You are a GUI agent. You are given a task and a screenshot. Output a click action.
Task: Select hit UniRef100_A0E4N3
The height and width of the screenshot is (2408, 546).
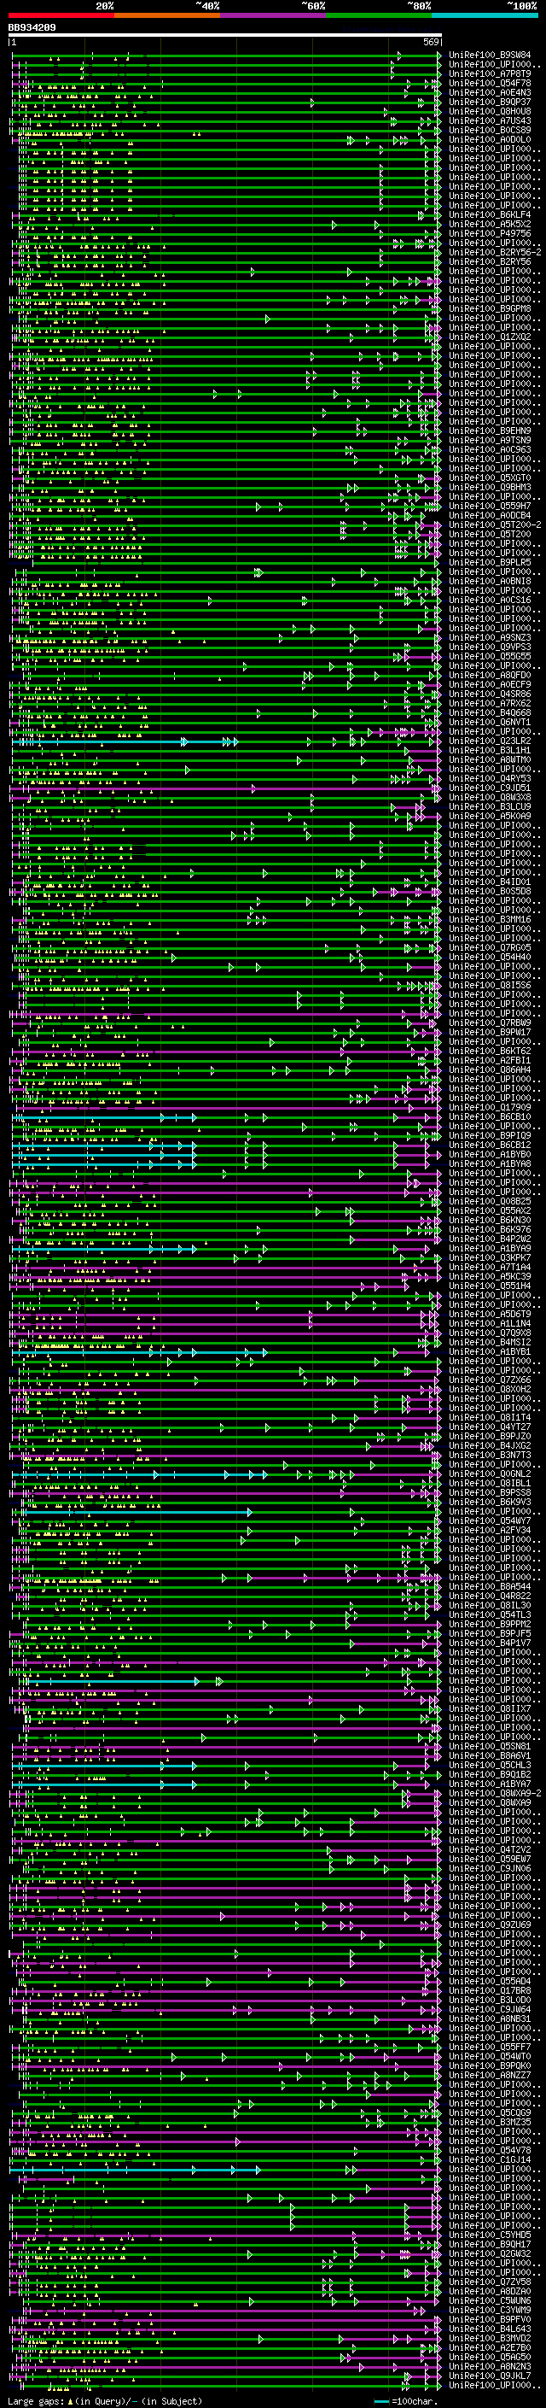(490, 92)
